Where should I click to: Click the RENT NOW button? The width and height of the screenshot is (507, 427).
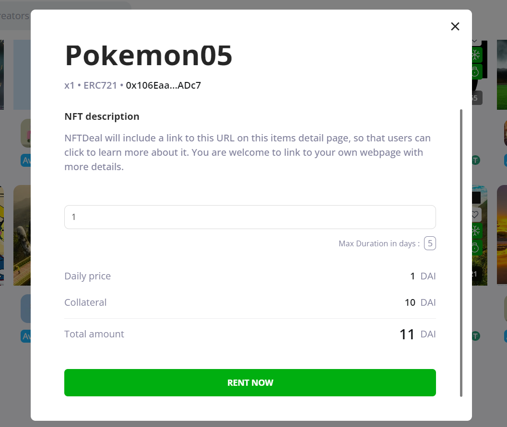tap(250, 382)
